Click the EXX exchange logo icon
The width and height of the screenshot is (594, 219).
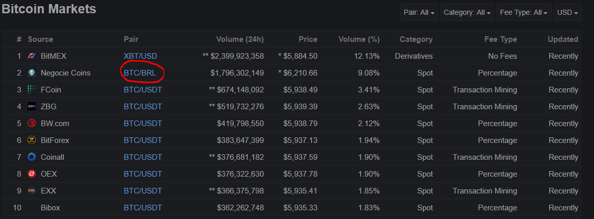32,190
